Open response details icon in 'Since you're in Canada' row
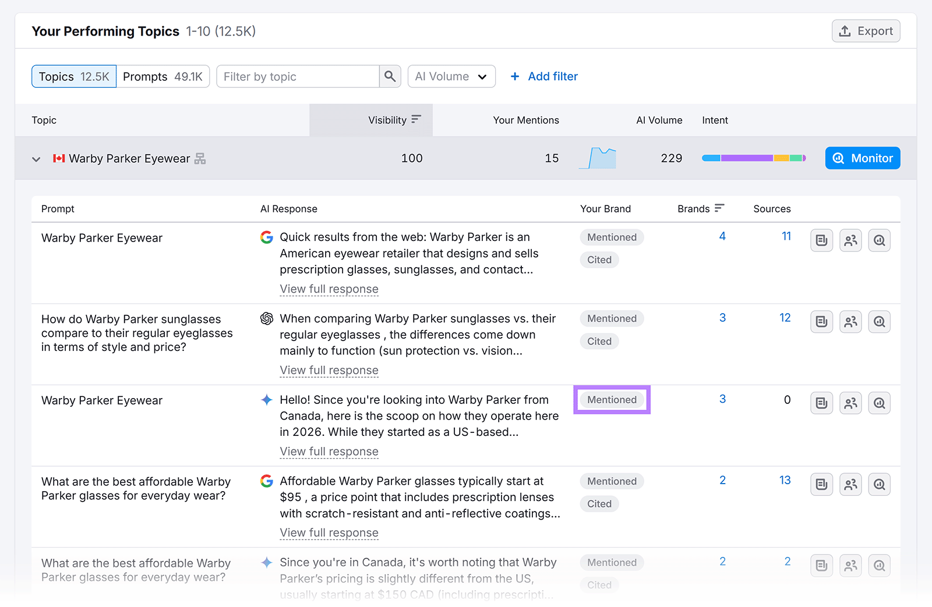 pyautogui.click(x=821, y=565)
